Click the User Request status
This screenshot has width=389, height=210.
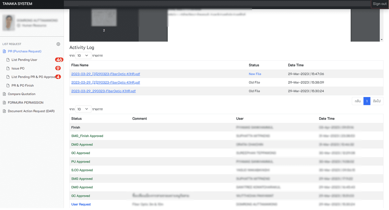pyautogui.click(x=81, y=204)
